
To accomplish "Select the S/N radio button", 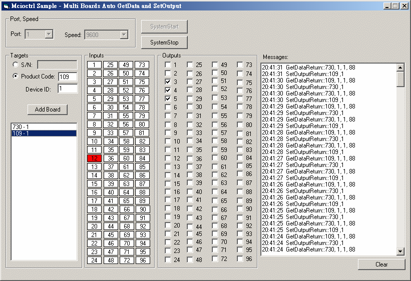I will [x=16, y=65].
